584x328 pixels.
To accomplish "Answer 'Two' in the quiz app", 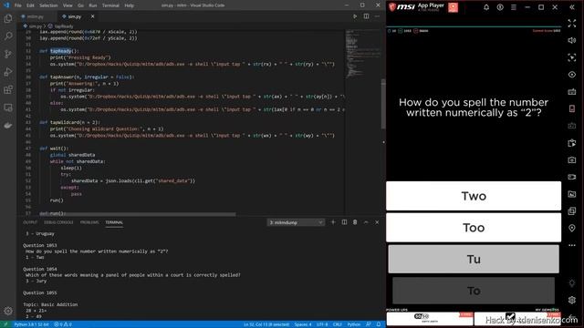I will tap(474, 196).
